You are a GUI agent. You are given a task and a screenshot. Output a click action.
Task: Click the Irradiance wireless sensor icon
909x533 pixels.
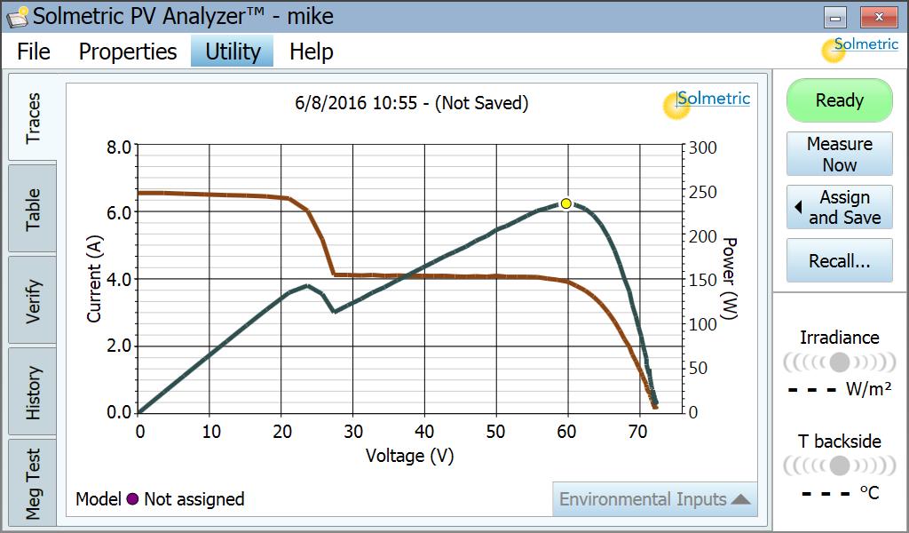click(840, 362)
